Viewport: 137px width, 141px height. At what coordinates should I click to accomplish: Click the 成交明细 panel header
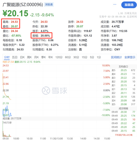[123, 109]
